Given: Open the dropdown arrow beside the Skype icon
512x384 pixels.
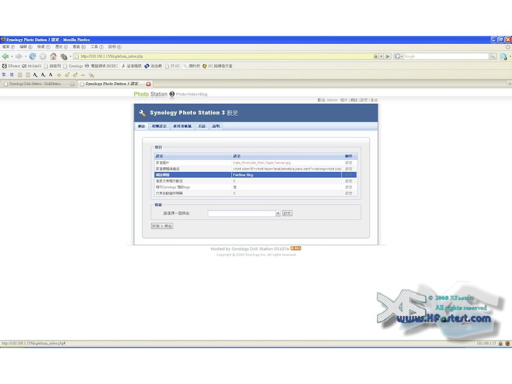Looking at the screenshot, I should click(x=509, y=57).
